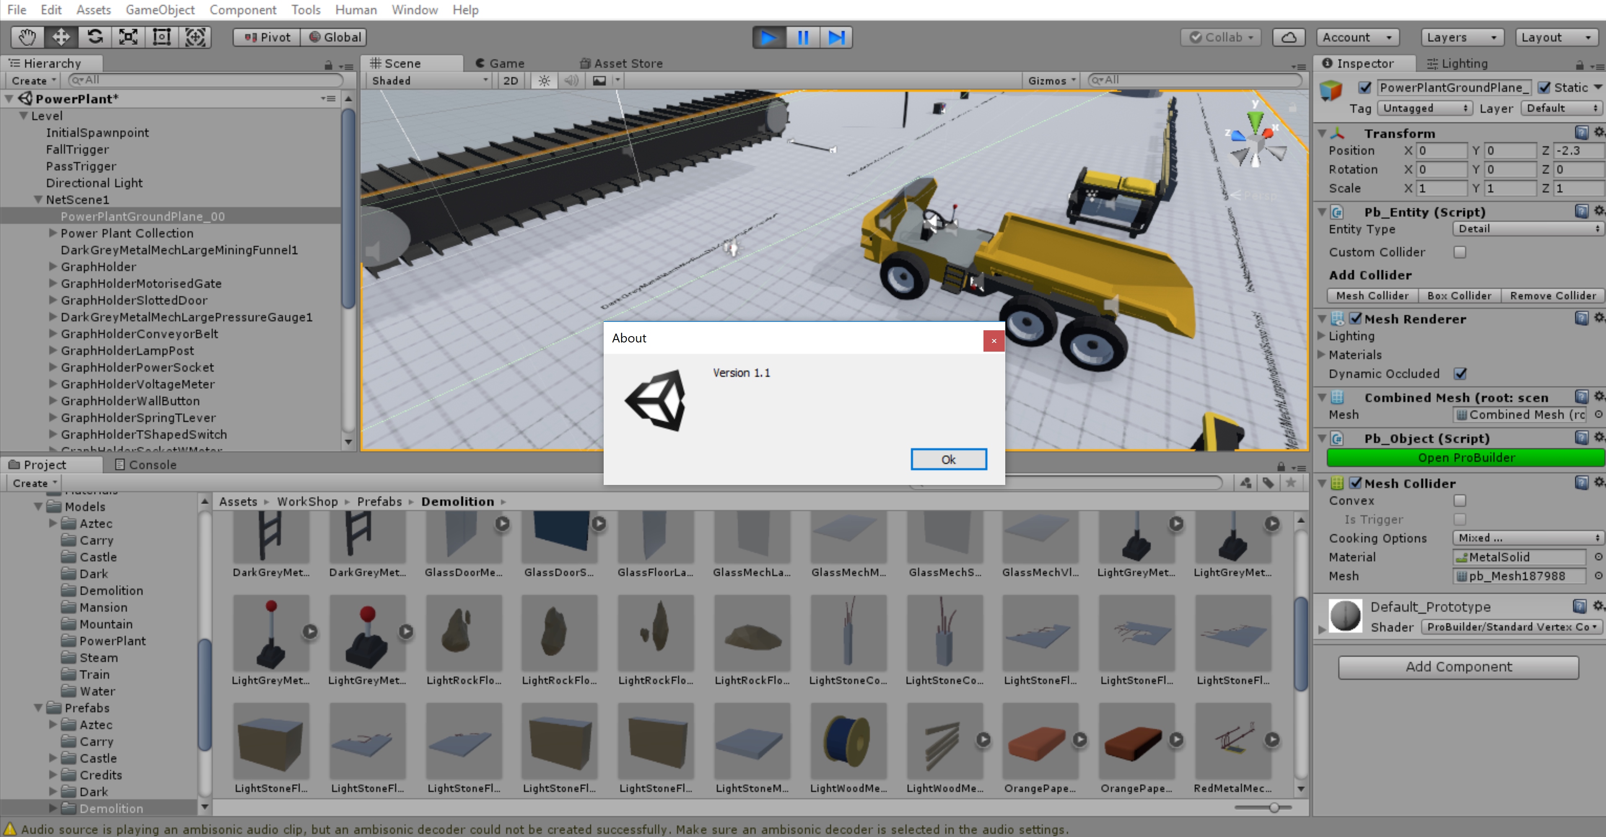This screenshot has width=1606, height=837.
Task: Click Ok in the About dialog
Action: [x=948, y=459]
